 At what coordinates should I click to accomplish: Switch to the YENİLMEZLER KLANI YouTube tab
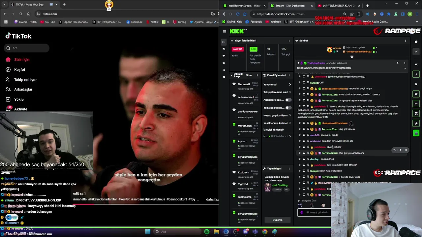(339, 6)
